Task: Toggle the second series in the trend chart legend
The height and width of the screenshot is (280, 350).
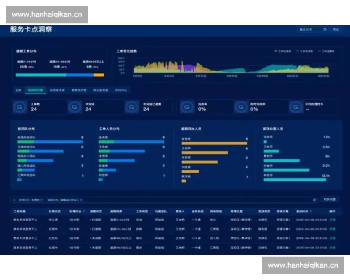Action: 304,51
